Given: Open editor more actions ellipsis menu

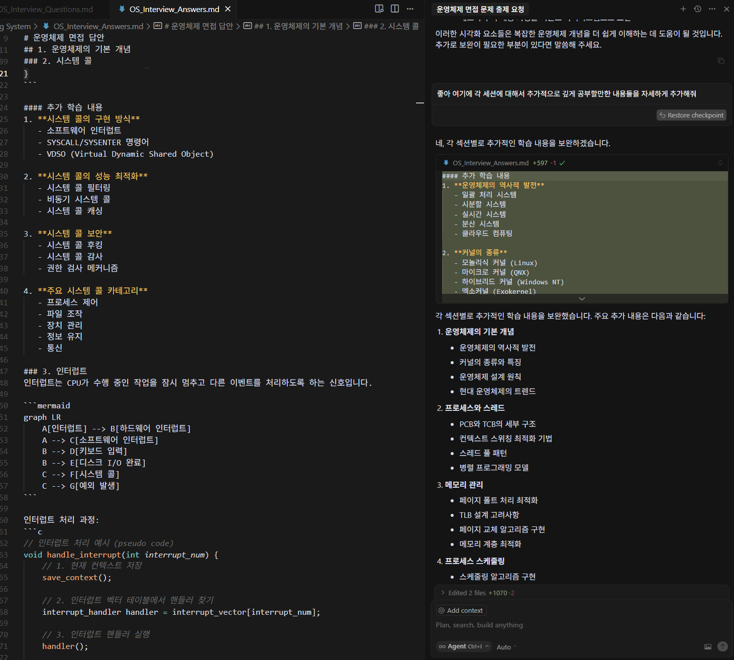Looking at the screenshot, I should point(410,9).
